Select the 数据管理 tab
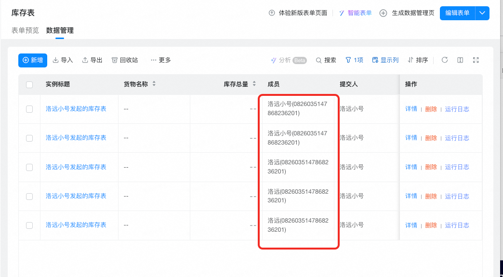Image resolution: width=503 pixels, height=277 pixels. pyautogui.click(x=60, y=30)
